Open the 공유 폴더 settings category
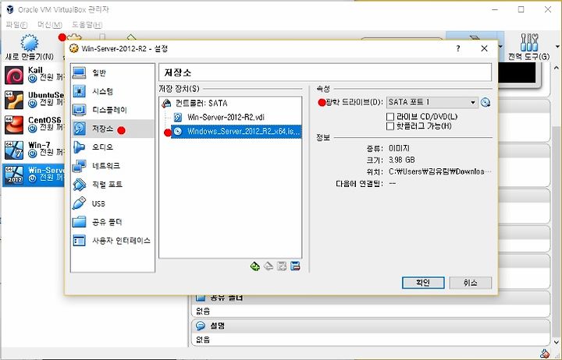This screenshot has width=562, height=360. coord(112,222)
